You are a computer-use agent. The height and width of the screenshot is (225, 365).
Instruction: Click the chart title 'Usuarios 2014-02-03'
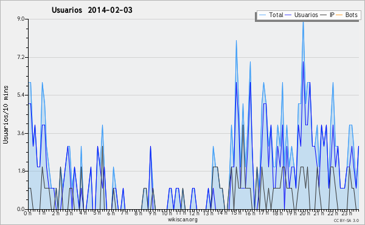(x=92, y=10)
